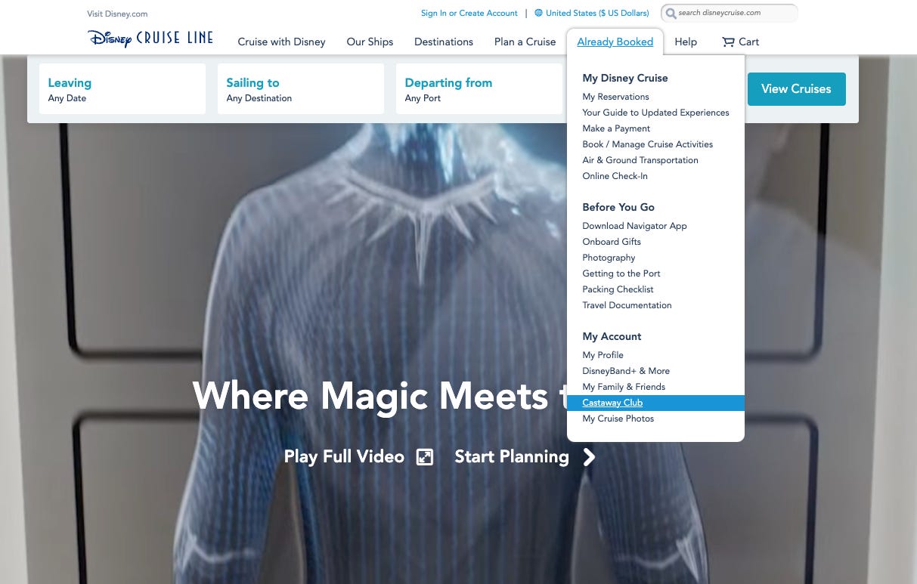This screenshot has height=584, width=917.
Task: Click the expand icon beside Play Full Video
Action: click(x=425, y=456)
